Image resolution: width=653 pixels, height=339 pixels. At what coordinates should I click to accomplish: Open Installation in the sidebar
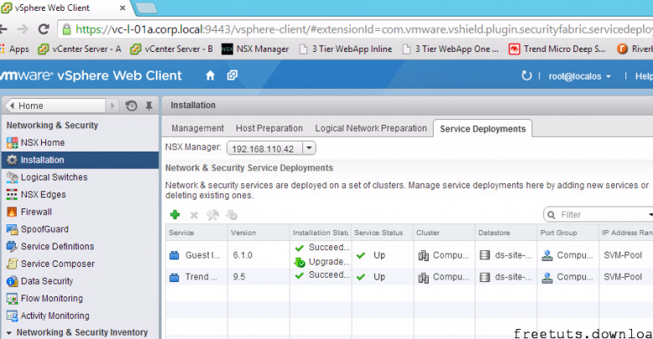[80, 160]
